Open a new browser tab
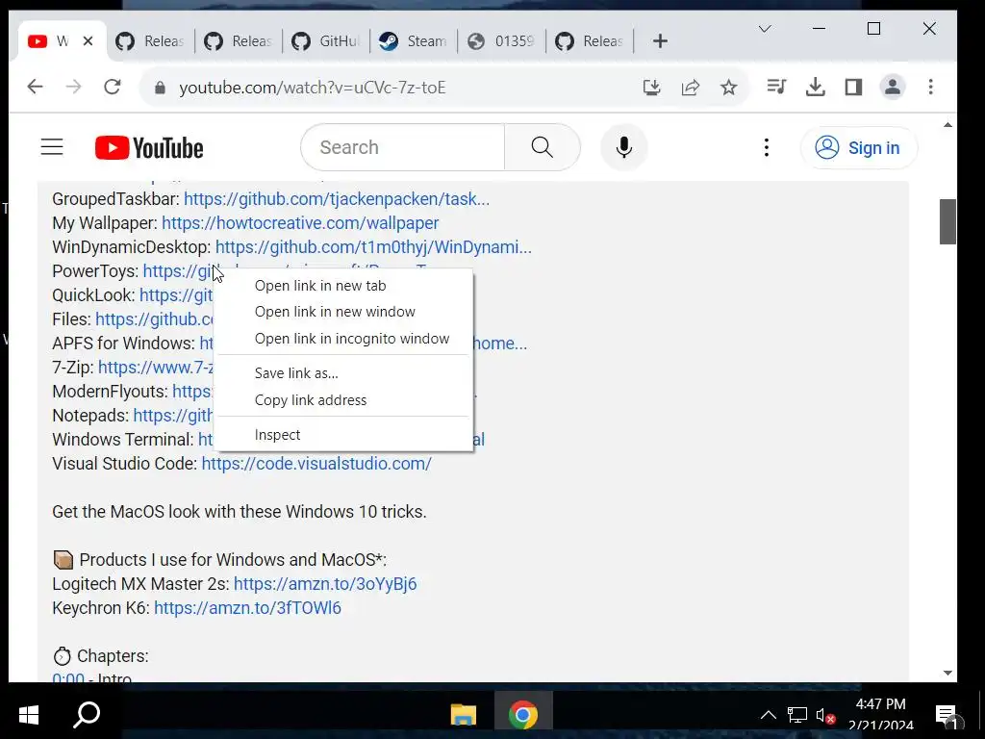Image resolution: width=985 pixels, height=739 pixels. pos(660,41)
